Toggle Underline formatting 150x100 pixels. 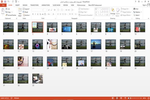tap(38, 14)
